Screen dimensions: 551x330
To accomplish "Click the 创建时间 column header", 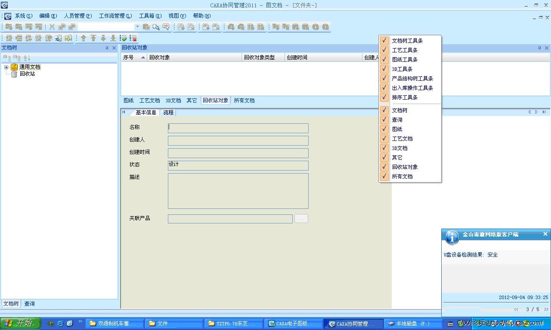I will coord(323,58).
